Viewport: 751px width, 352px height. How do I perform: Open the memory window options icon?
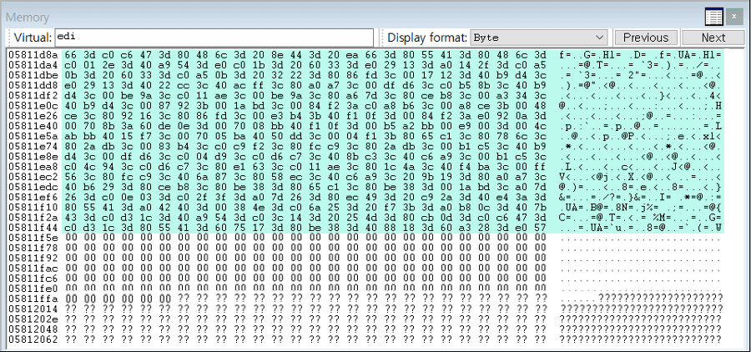713,18
